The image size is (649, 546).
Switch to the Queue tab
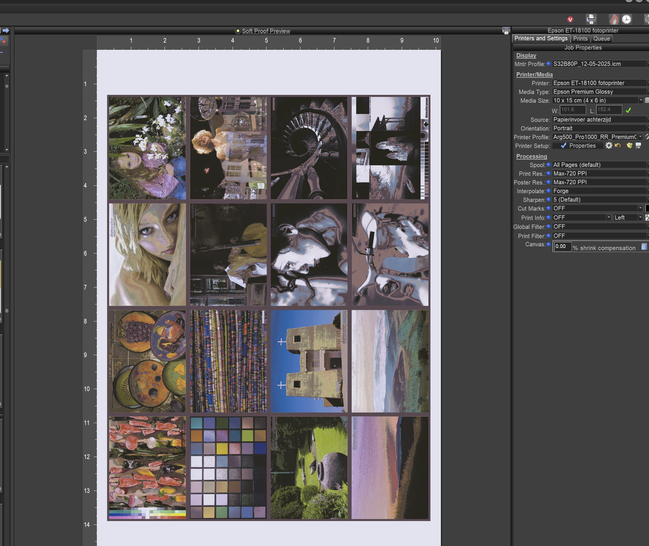(602, 39)
